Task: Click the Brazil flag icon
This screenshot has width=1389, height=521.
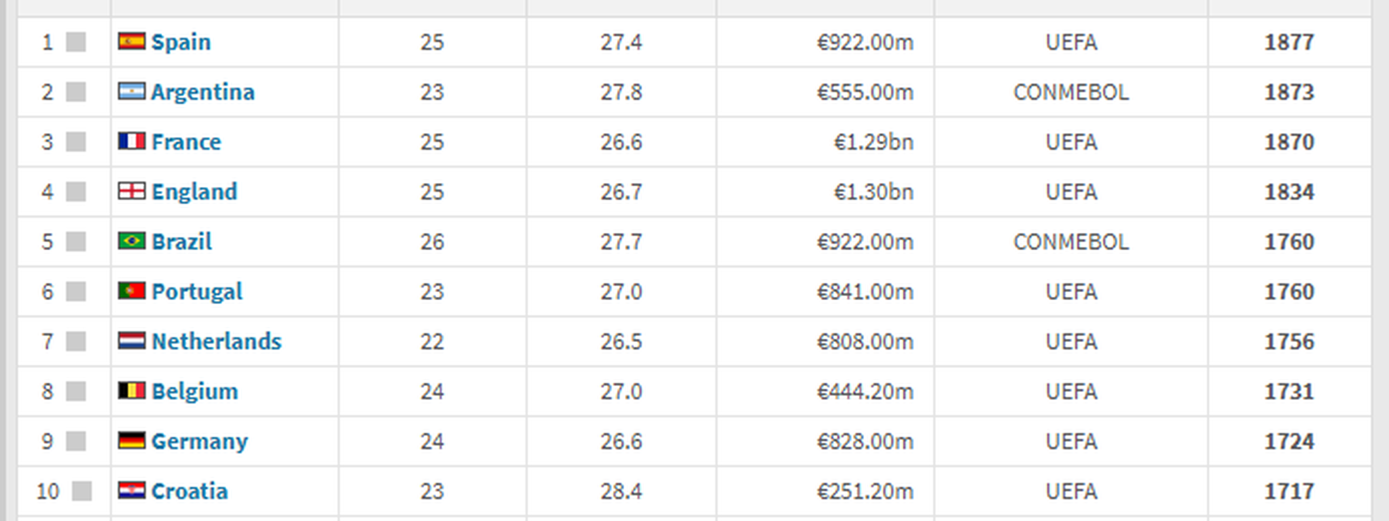Action: [132, 241]
